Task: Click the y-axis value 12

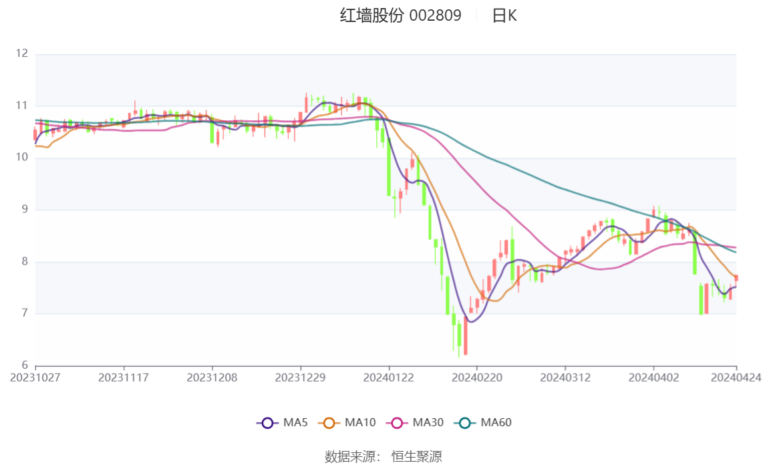Action: [x=21, y=53]
